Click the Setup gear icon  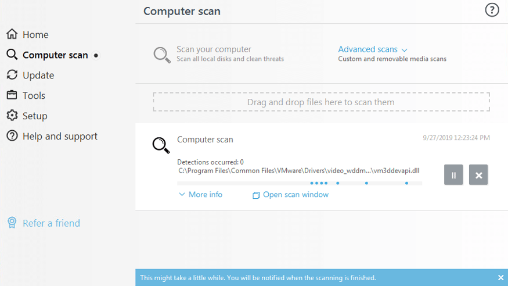[12, 116]
